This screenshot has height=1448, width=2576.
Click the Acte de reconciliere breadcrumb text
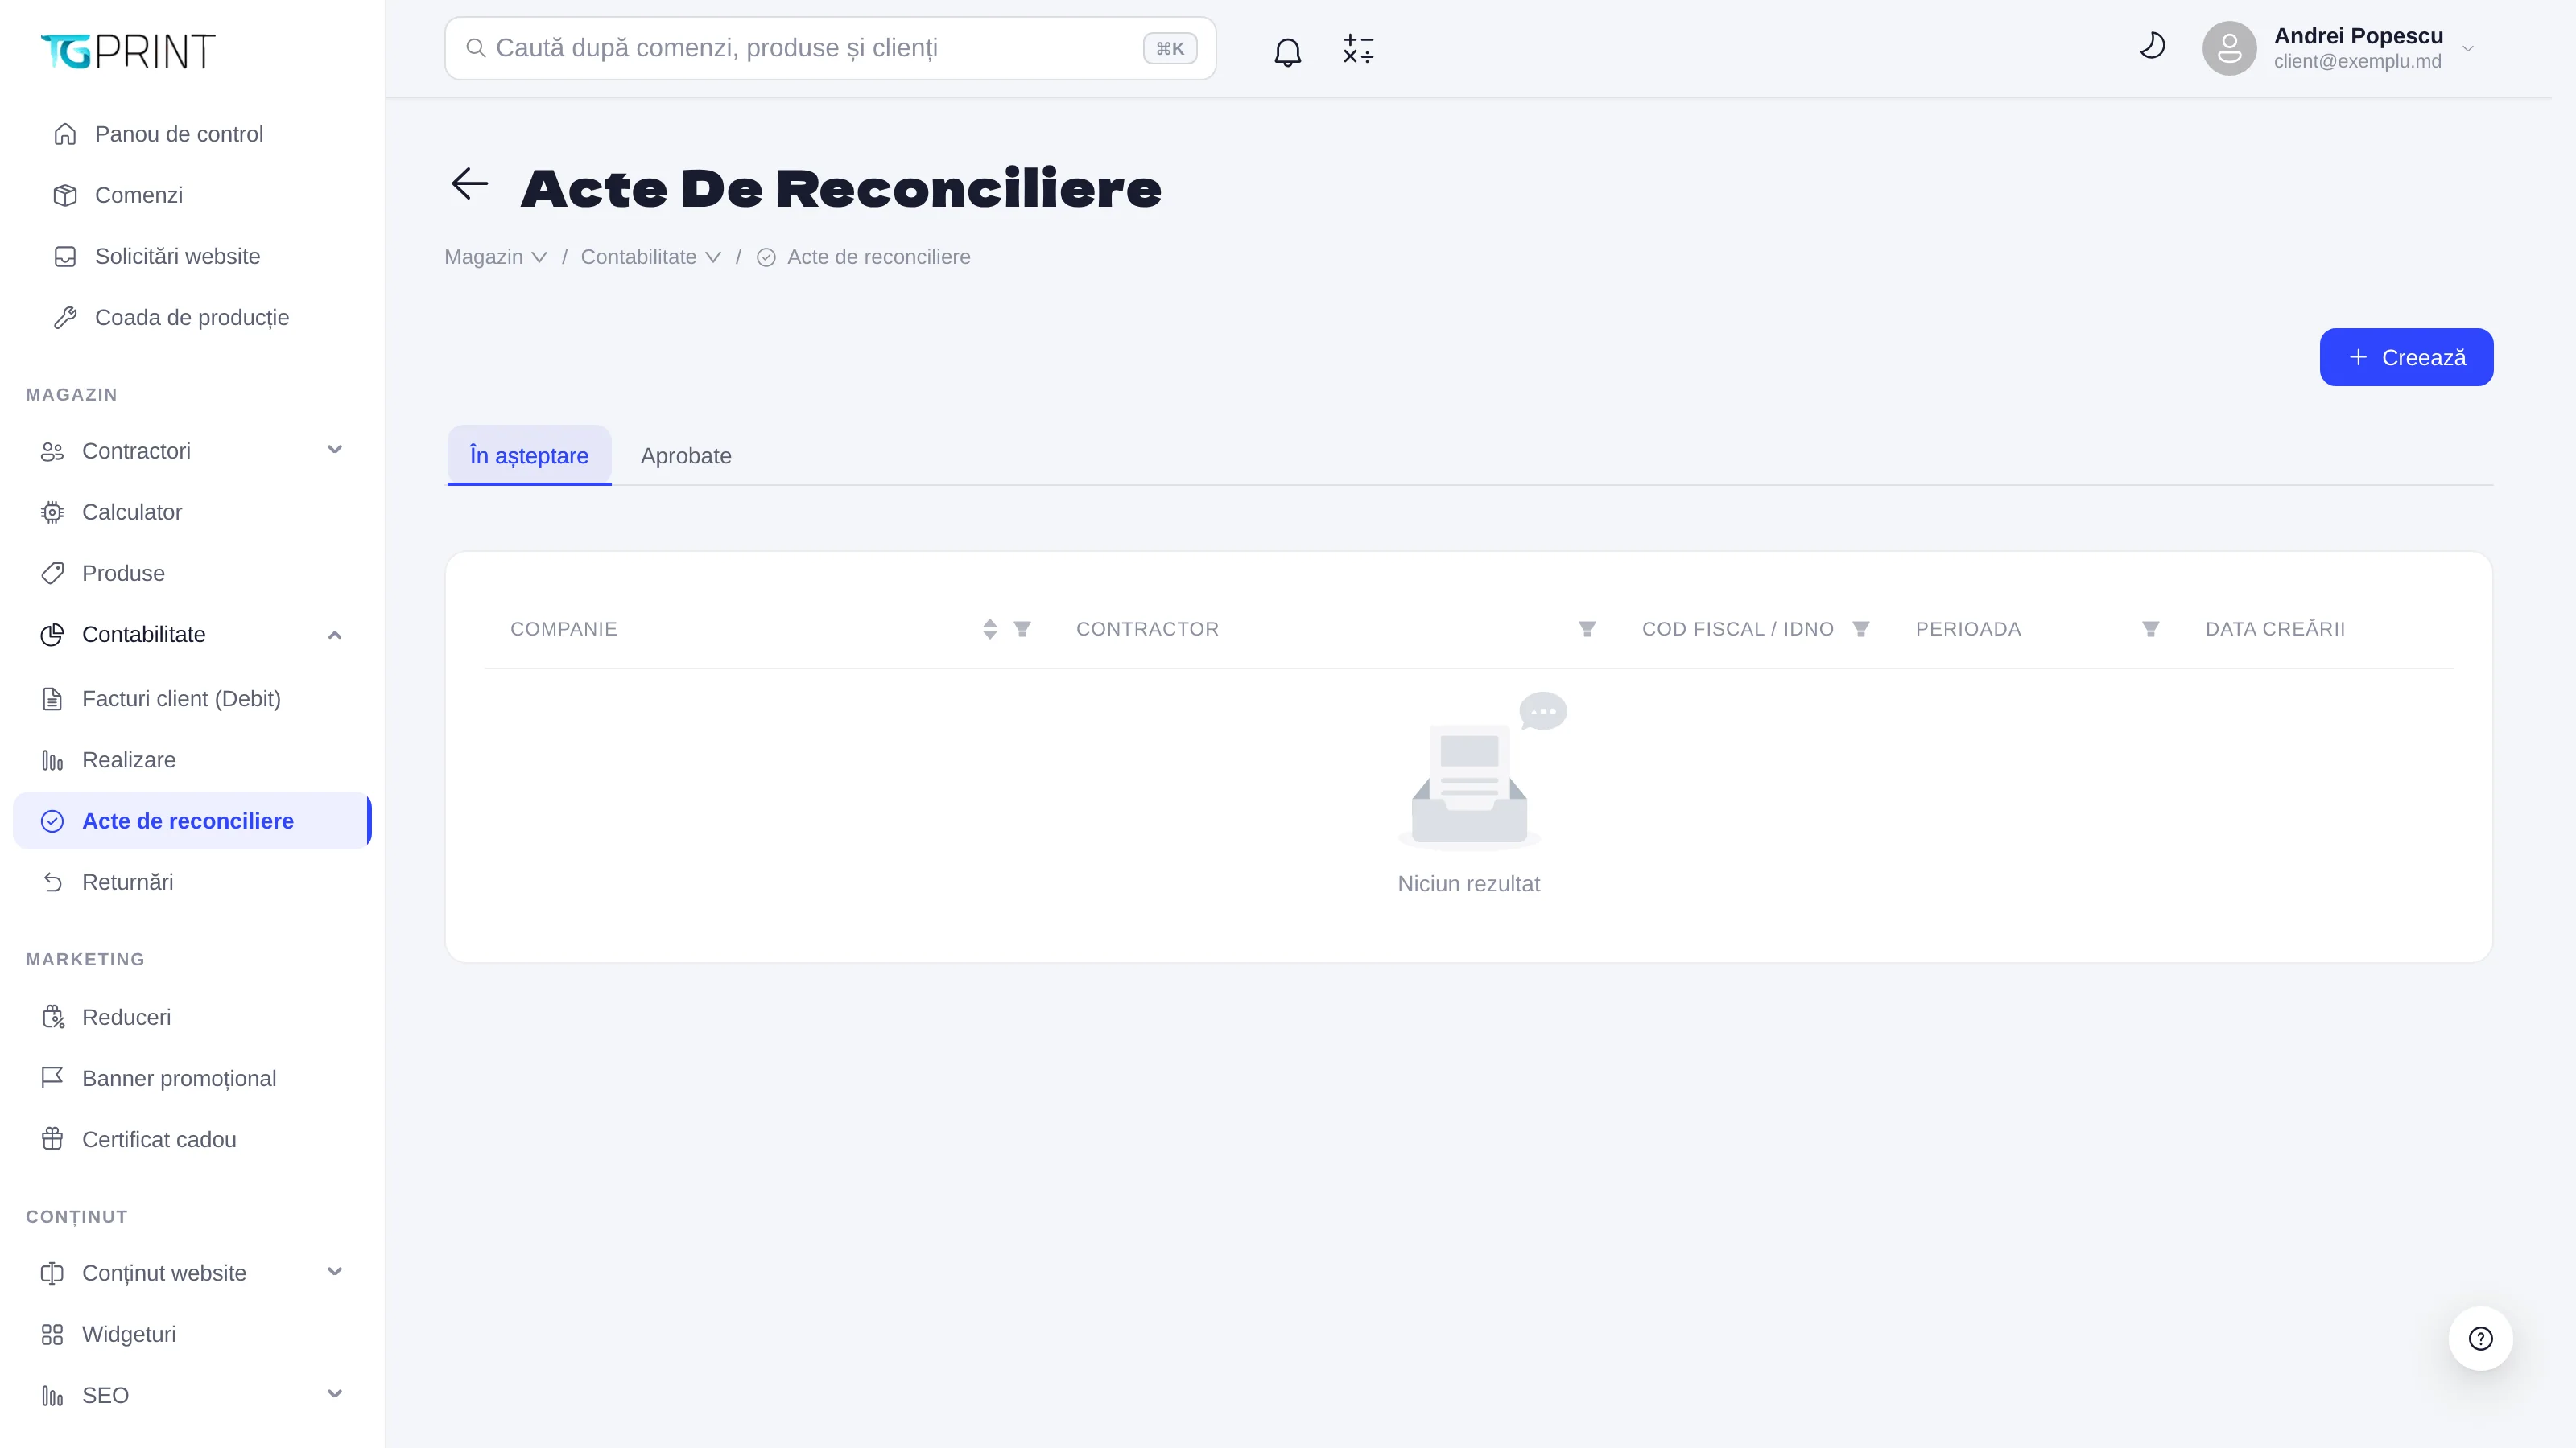878,257
